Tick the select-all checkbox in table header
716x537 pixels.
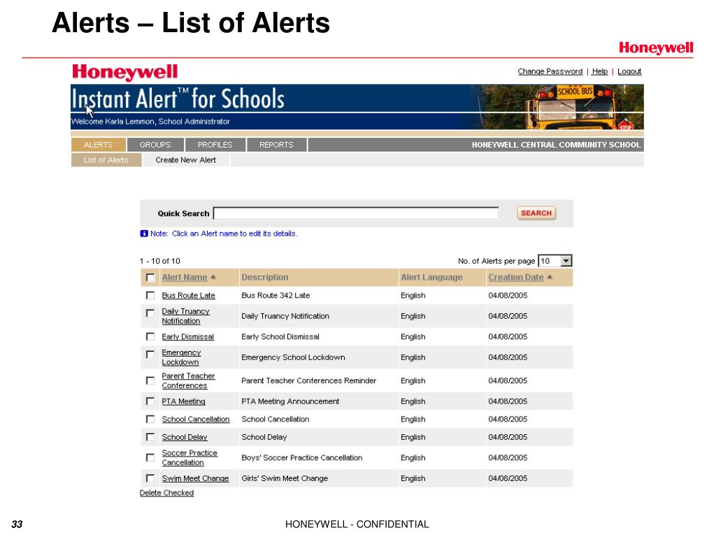[x=150, y=278]
